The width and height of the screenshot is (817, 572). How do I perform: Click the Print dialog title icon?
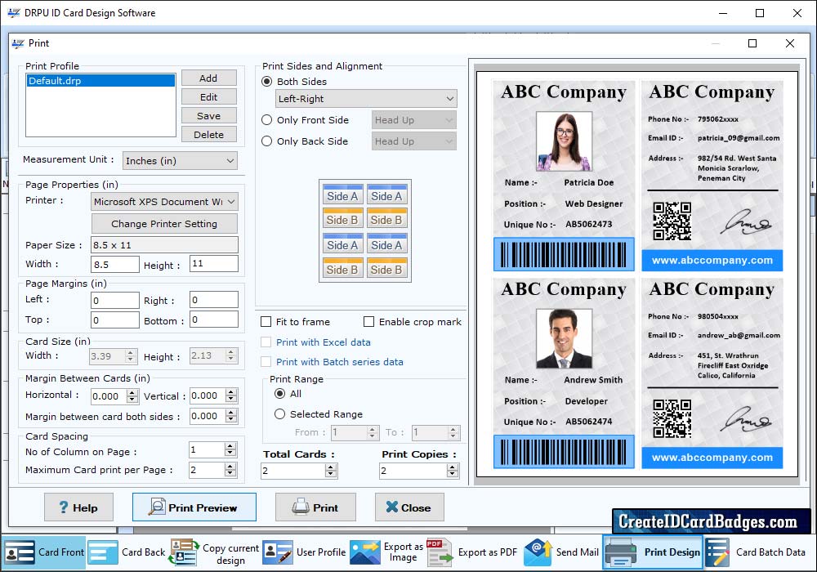click(x=18, y=43)
